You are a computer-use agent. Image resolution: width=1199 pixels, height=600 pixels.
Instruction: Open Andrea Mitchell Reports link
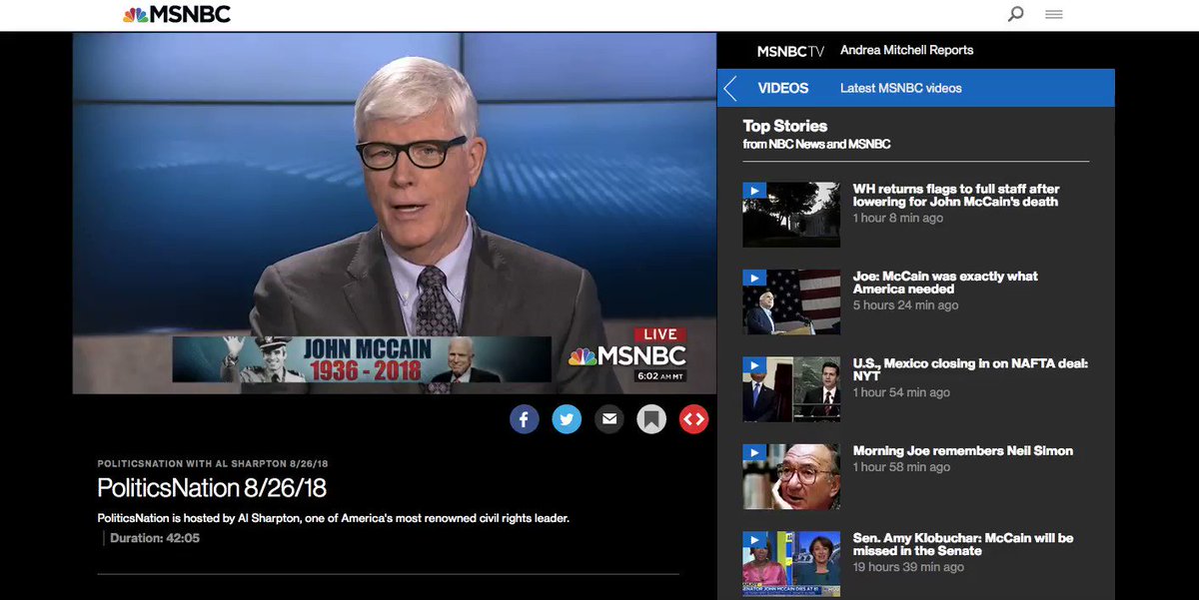coord(906,50)
